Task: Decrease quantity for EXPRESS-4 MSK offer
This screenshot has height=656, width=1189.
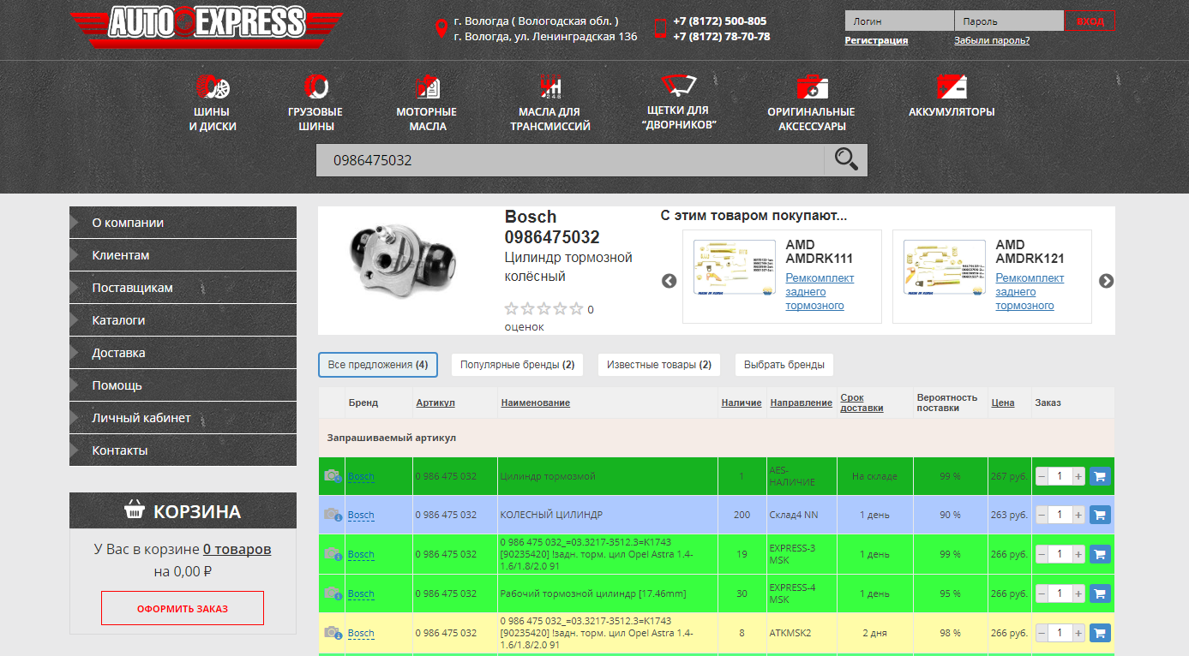Action: (x=1042, y=593)
